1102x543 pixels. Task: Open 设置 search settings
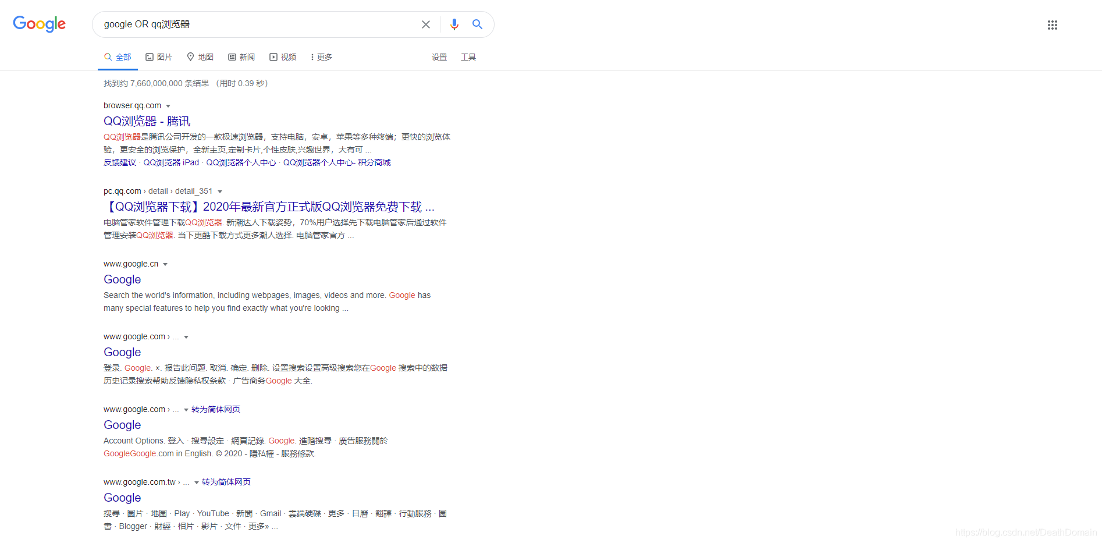pos(439,57)
